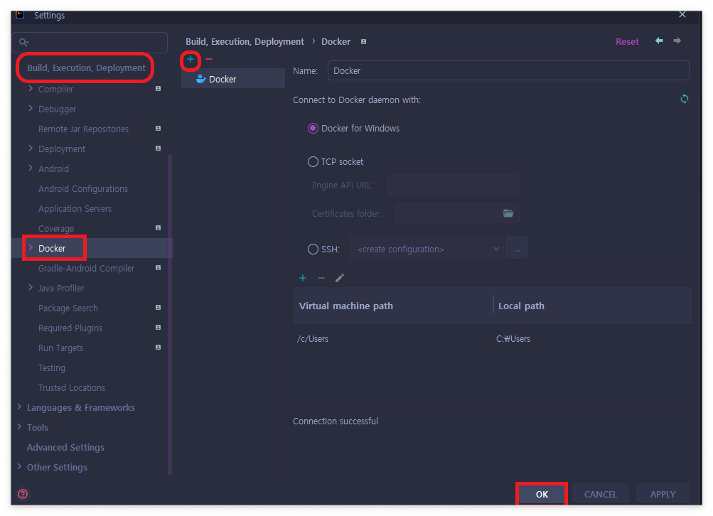Expand the Docker tree node

point(31,248)
